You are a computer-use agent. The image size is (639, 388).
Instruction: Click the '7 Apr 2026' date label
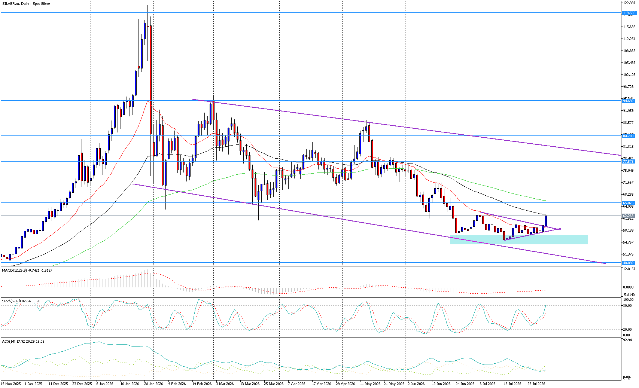coord(296,384)
